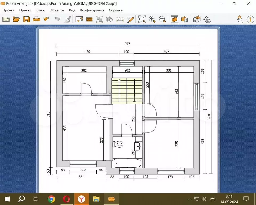Open the Правка menu

(25, 10)
